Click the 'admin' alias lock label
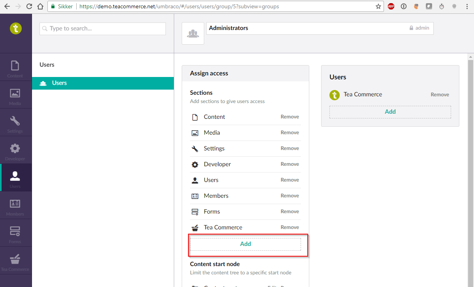474x287 pixels. pyautogui.click(x=419, y=28)
